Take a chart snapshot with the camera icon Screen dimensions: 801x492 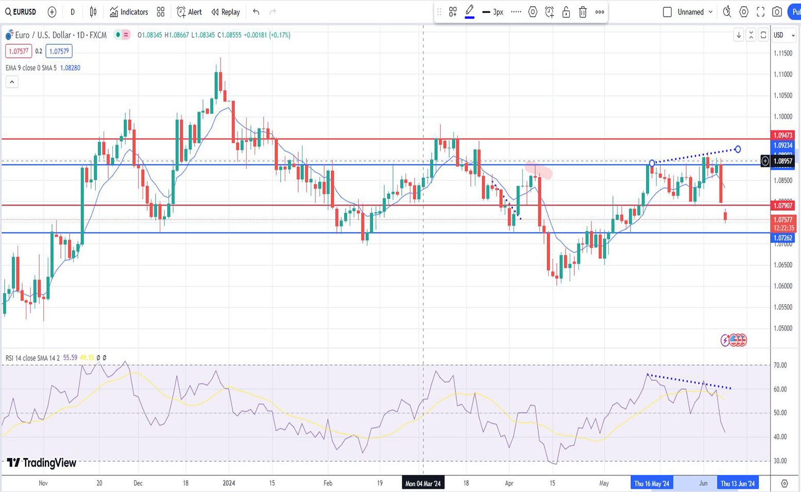777,12
